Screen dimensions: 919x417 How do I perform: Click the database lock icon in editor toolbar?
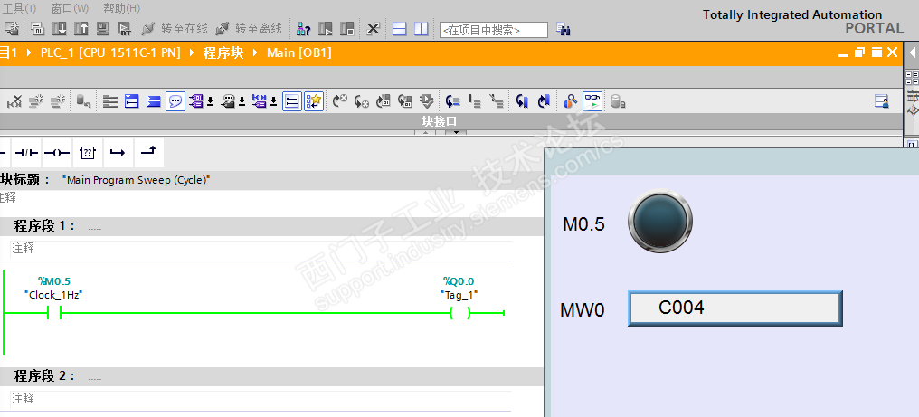(619, 101)
